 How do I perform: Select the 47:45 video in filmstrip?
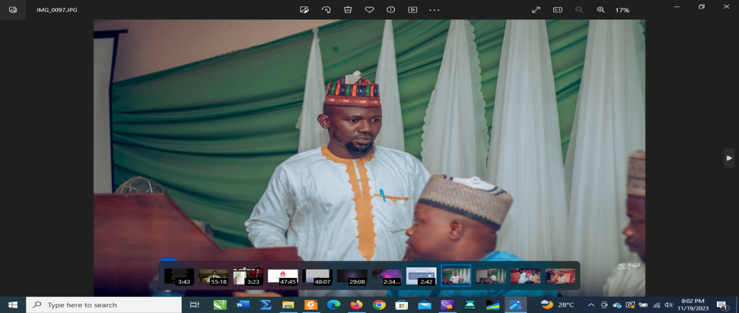point(283,276)
